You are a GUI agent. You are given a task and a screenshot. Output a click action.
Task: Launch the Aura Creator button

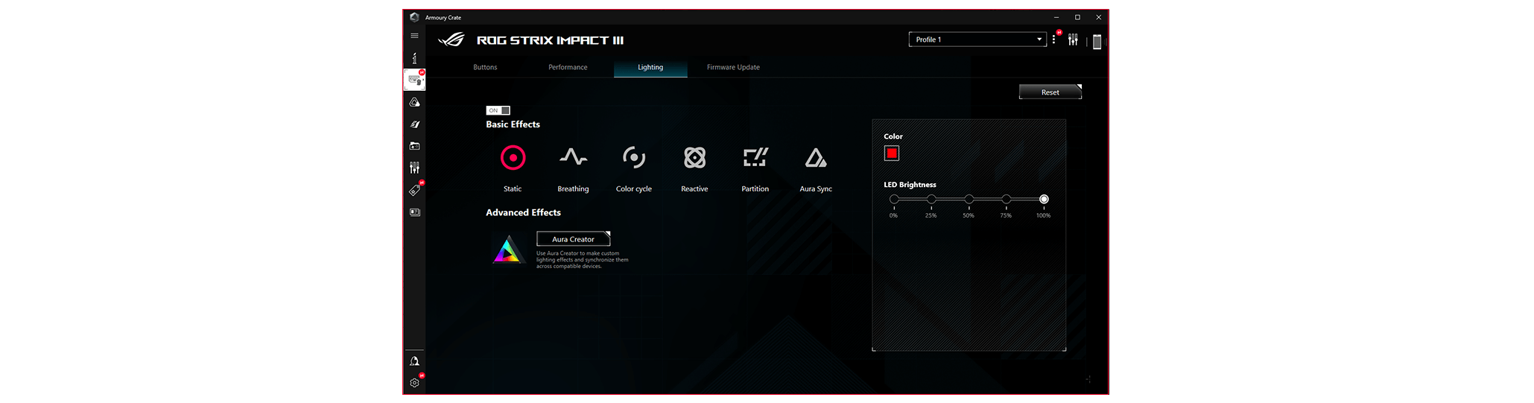(x=574, y=239)
